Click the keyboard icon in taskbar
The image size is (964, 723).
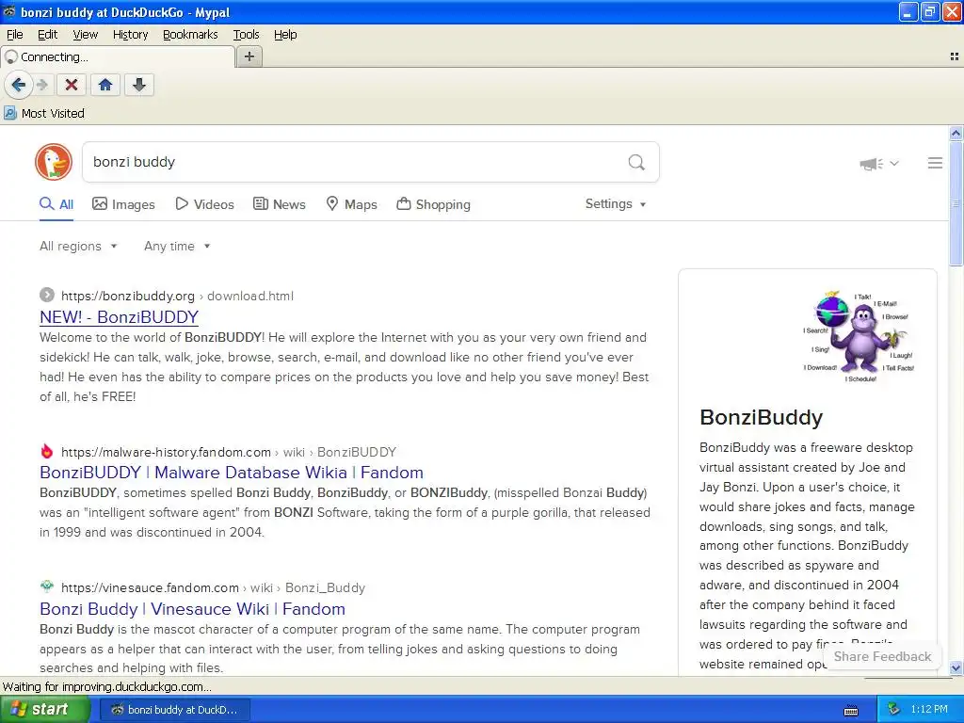(851, 711)
